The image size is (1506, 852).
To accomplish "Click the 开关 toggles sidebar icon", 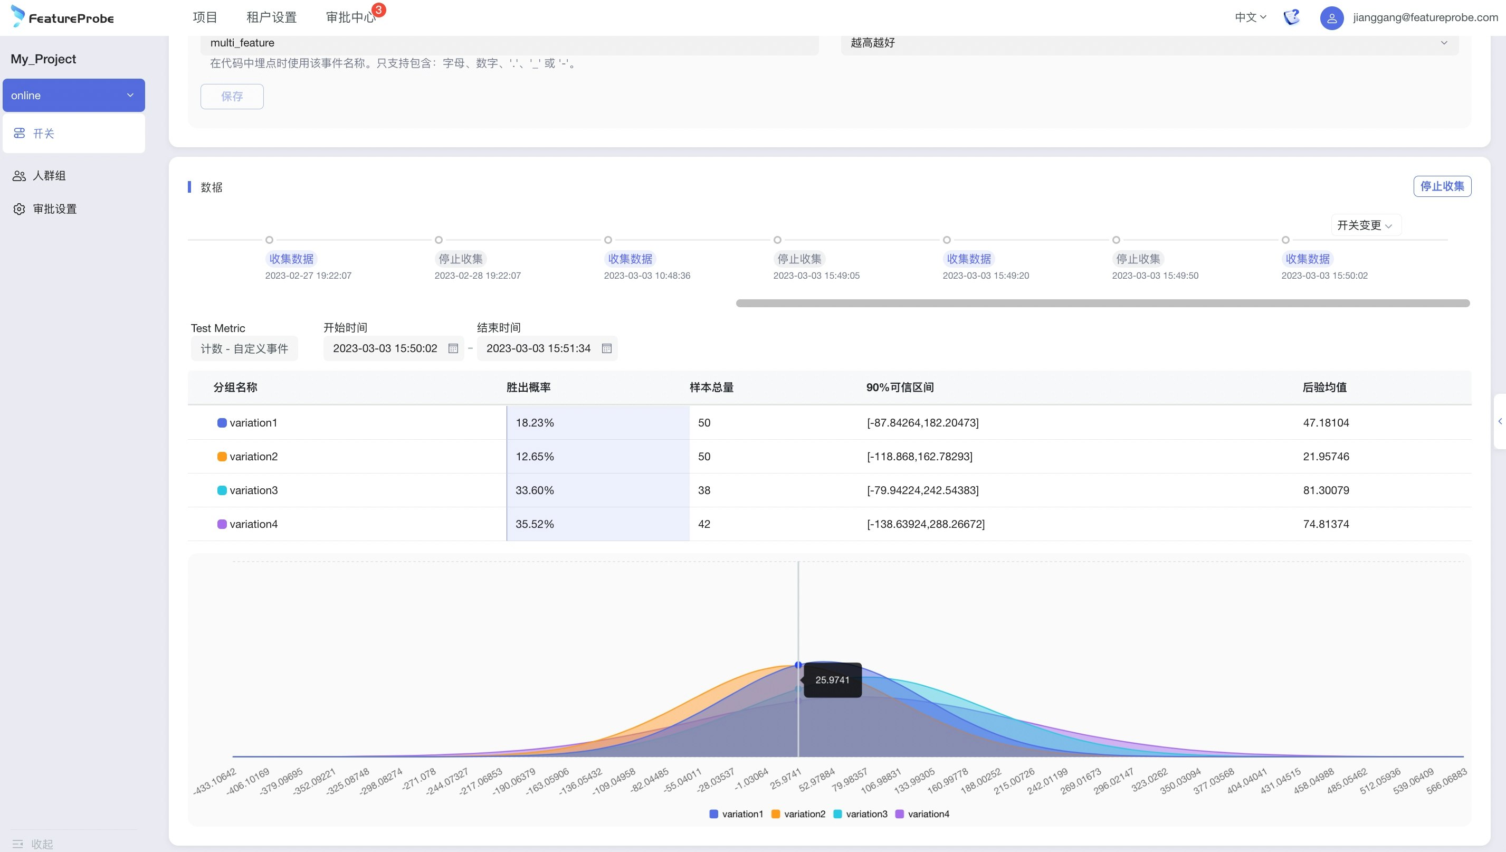I will tap(20, 134).
